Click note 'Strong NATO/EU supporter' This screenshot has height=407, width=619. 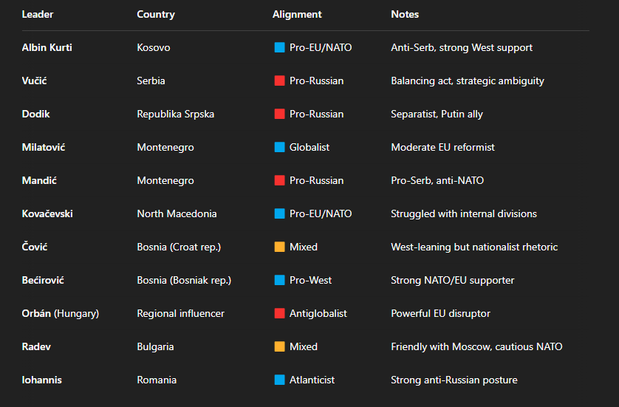(452, 280)
